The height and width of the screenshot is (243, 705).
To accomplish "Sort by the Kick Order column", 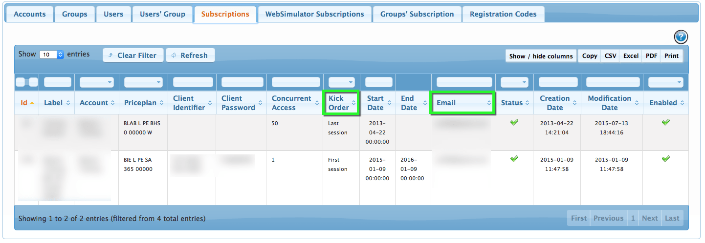I will [x=341, y=103].
